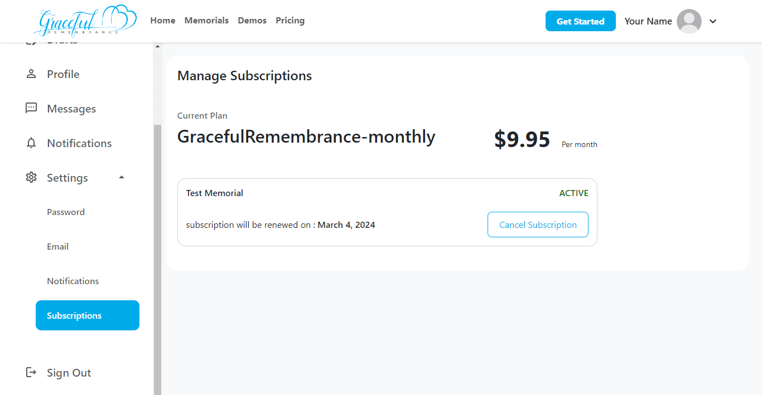Click the Messages chat bubble icon
This screenshot has width=762, height=395.
(31, 108)
